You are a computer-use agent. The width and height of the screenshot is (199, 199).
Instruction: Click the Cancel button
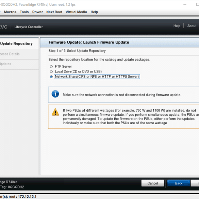[x=152, y=183]
